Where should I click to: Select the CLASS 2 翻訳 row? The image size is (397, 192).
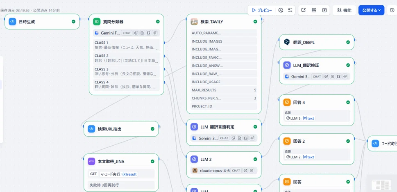(x=127, y=58)
